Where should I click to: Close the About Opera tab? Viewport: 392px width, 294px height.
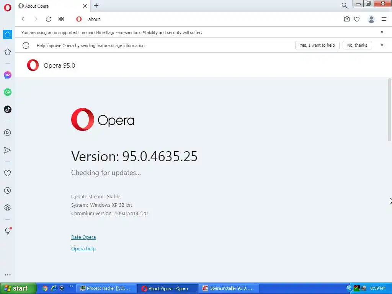click(85, 6)
